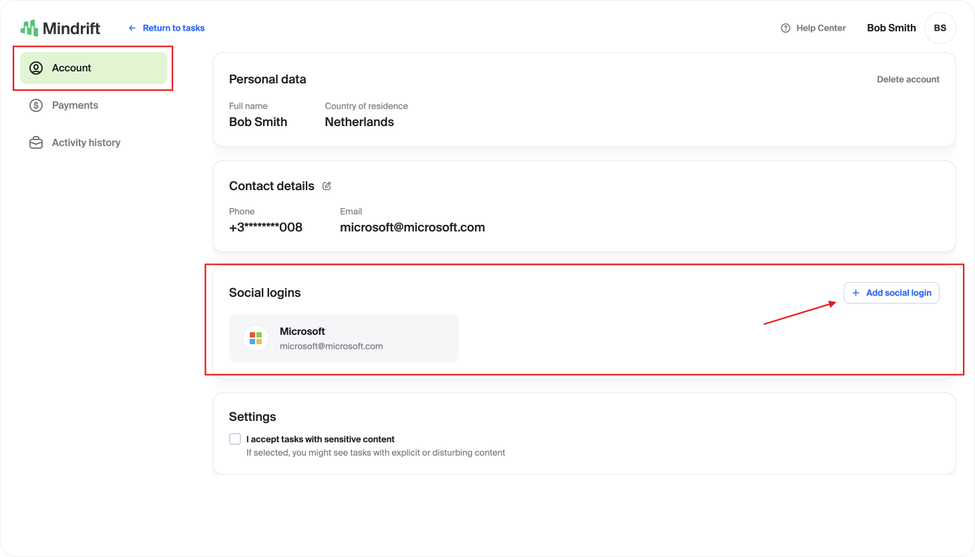Click the Bob Smith name in header
This screenshot has height=557, width=975.
891,27
